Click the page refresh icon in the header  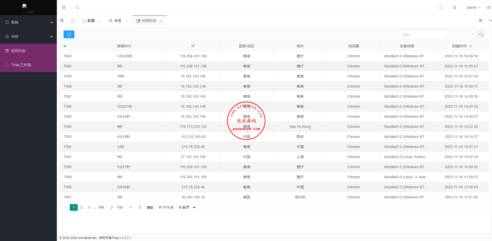tap(78, 7)
